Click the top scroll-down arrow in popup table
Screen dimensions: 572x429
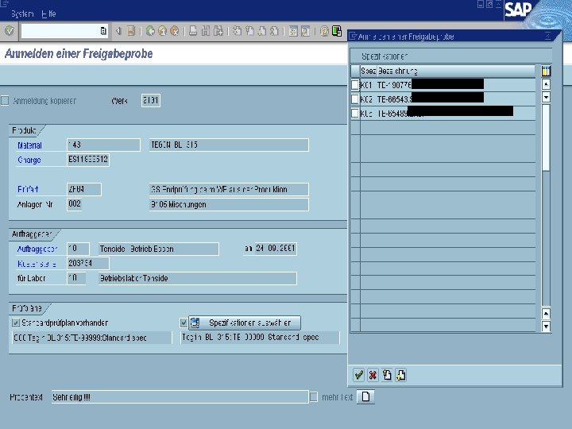(546, 98)
